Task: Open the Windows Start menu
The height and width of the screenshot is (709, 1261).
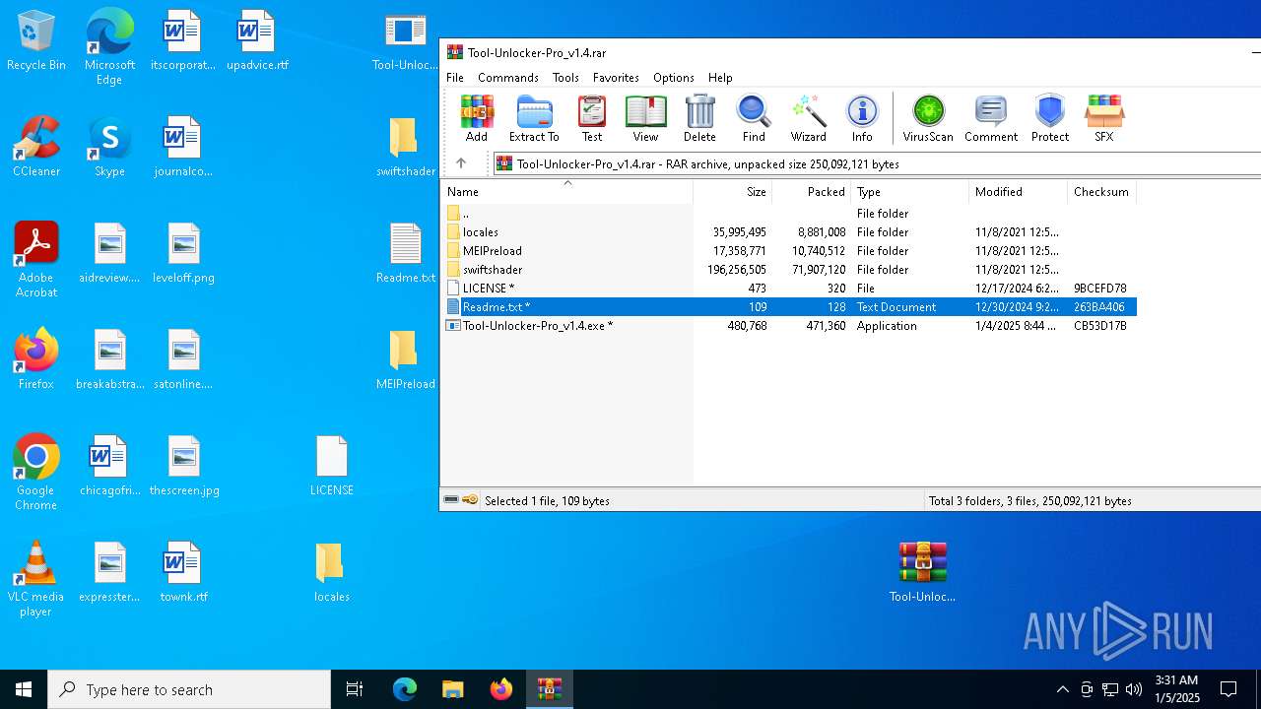Action: (x=24, y=689)
